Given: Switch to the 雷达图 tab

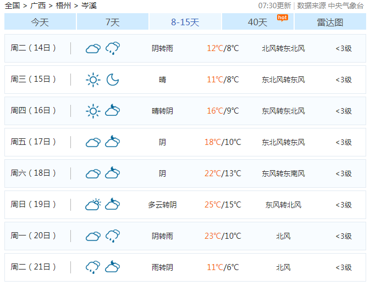Looking at the screenshot, I should click(330, 22).
